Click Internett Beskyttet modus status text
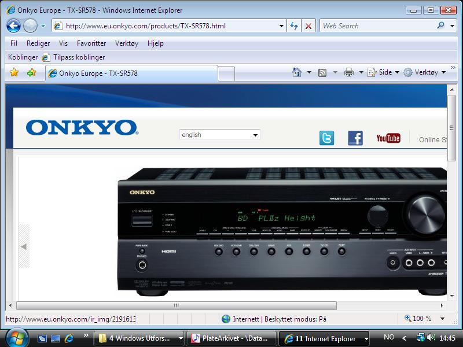Viewport: 463px width, 347px height. 280,319
